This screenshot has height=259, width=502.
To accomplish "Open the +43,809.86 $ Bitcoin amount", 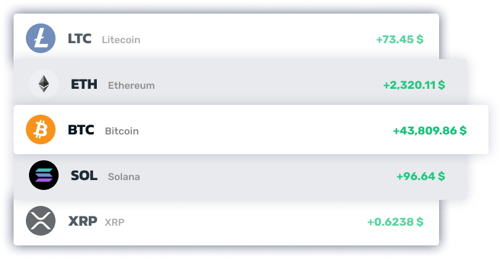I will pos(429,131).
